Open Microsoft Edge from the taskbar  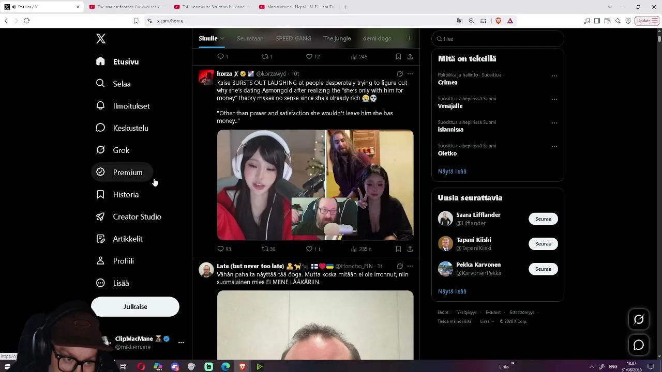225,367
